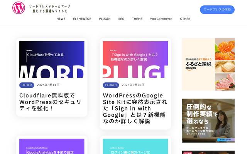Select the OTHER navigation menu item
The width and height of the screenshot is (247, 154).
click(x=185, y=19)
